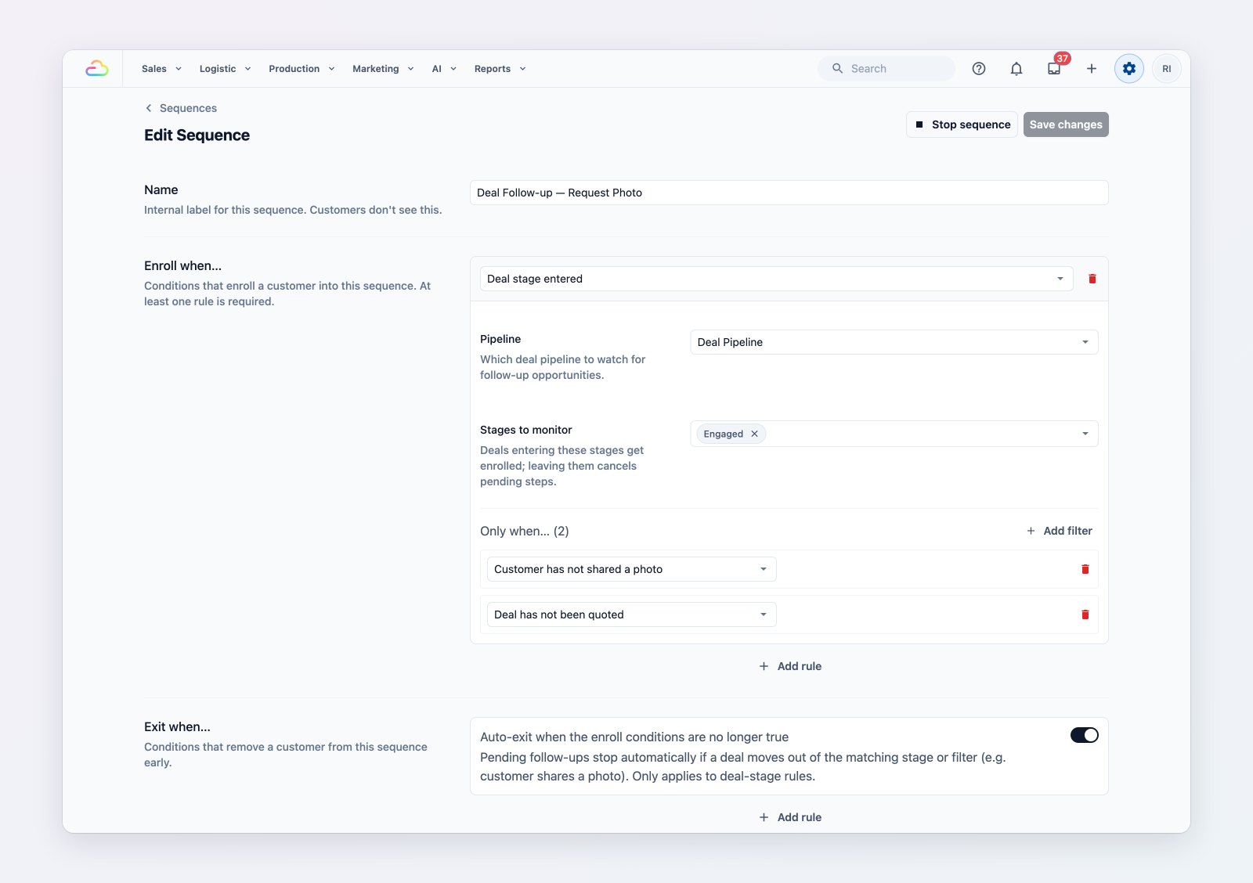
Task: Delete the Deal stage entered rule
Action: pos(1092,279)
